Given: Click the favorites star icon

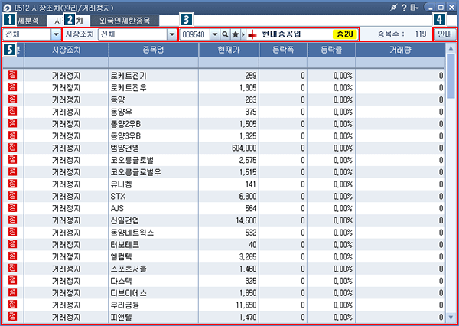Looking at the screenshot, I should coord(235,34).
